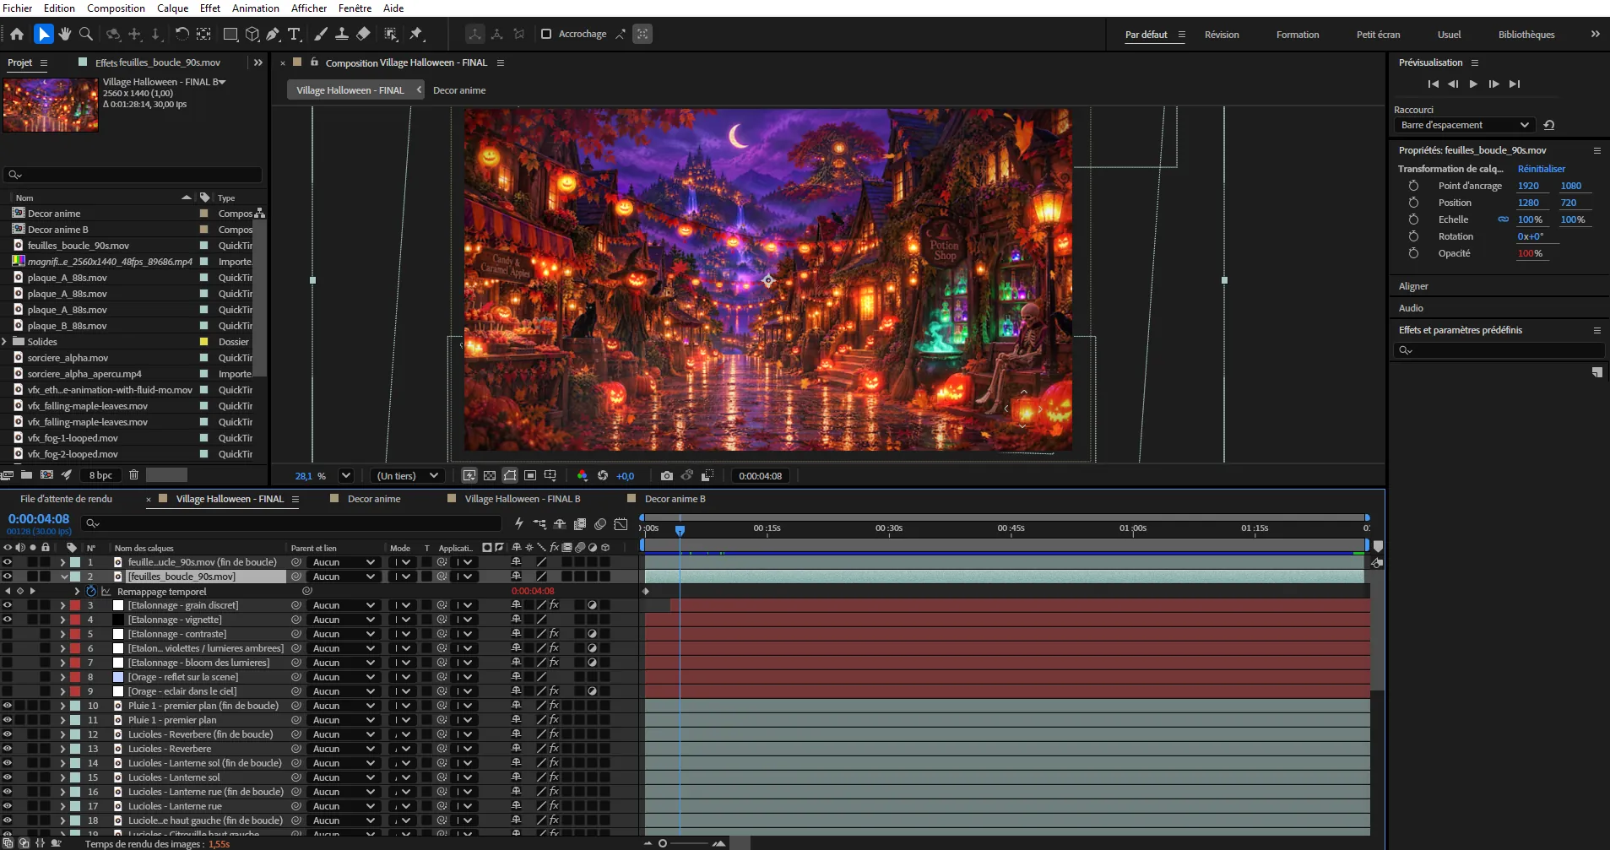Show the Etalonnage - contraste layer
This screenshot has width=1610, height=850.
pyautogui.click(x=8, y=634)
